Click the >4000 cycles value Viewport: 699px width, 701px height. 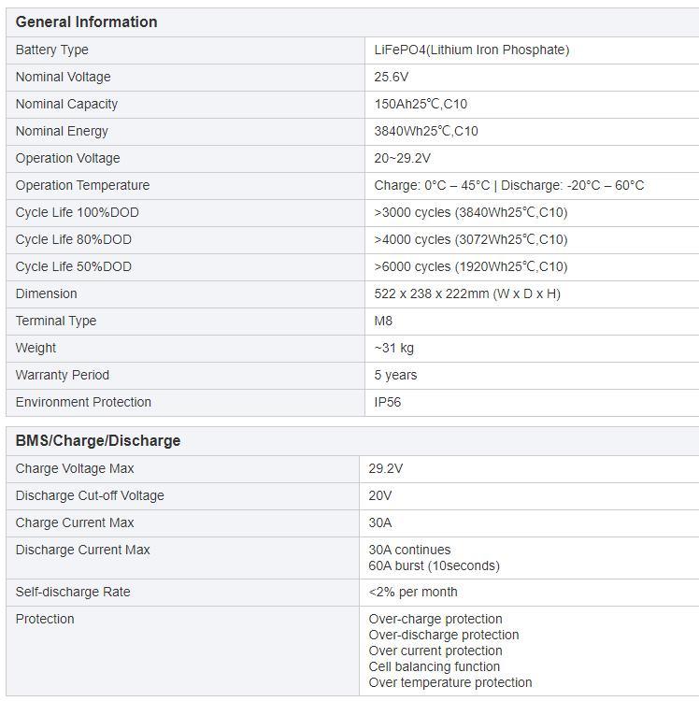[x=470, y=239]
